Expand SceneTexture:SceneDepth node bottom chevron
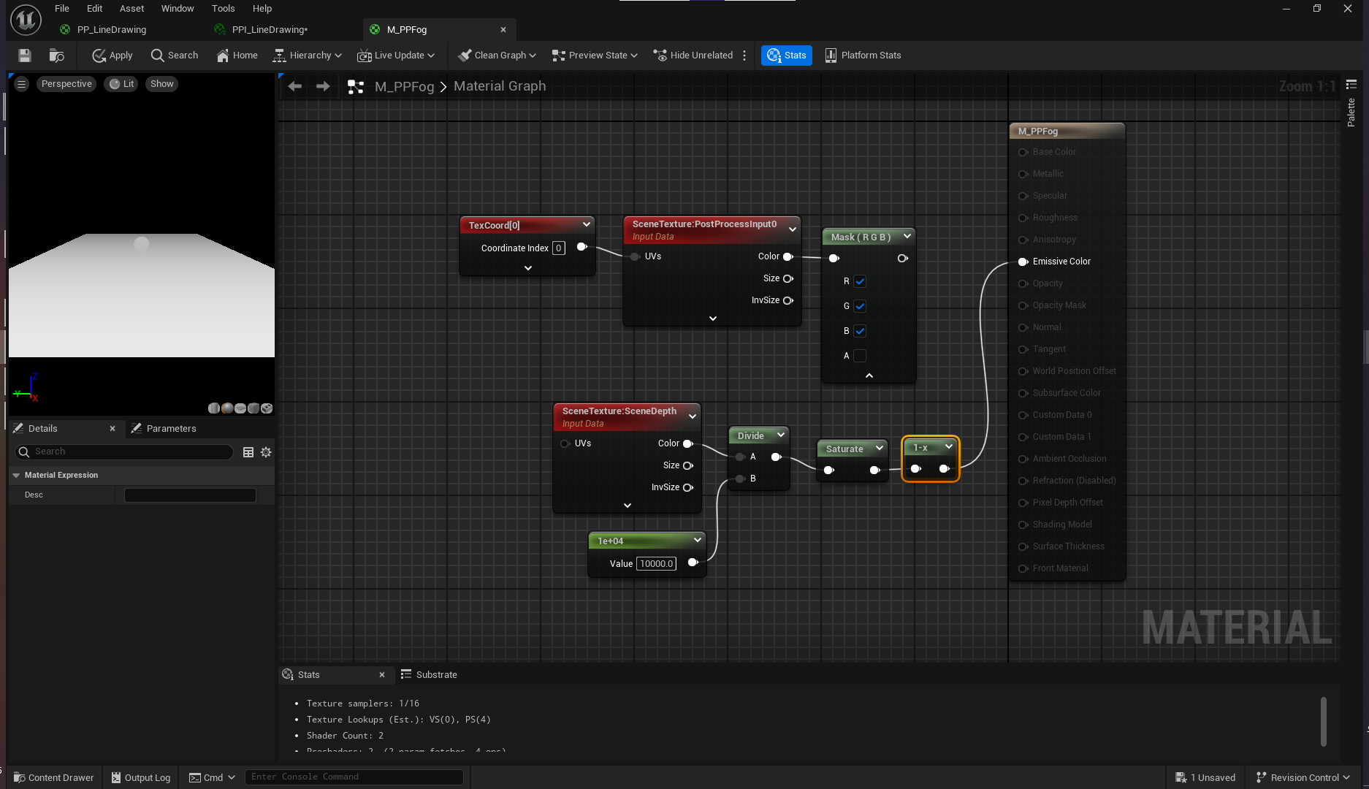 pos(628,506)
